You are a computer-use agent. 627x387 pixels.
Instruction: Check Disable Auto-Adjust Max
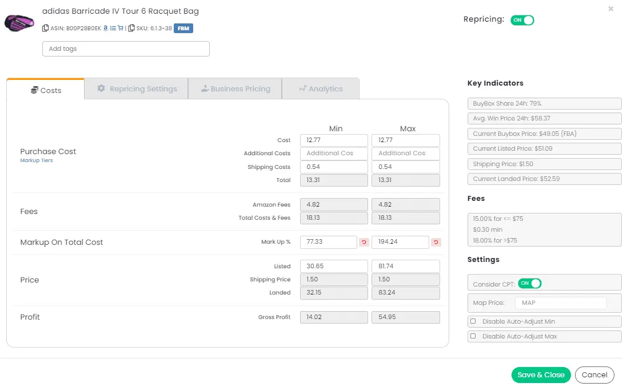pos(473,336)
